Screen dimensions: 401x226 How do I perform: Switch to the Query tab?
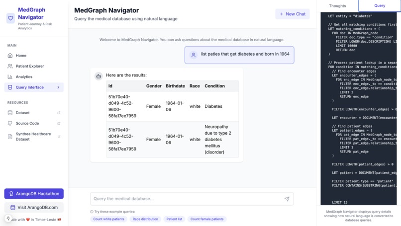[x=380, y=5]
